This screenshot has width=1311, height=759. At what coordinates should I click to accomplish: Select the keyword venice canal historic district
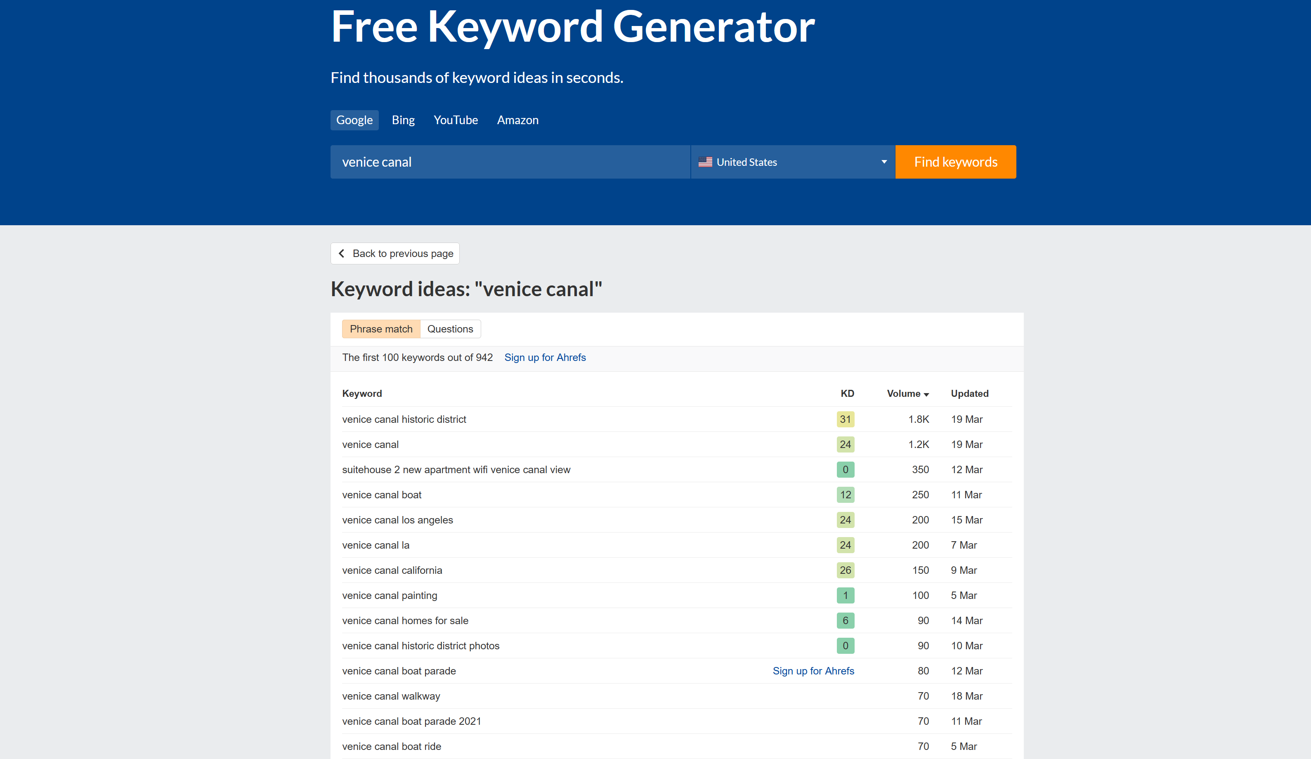click(x=404, y=419)
